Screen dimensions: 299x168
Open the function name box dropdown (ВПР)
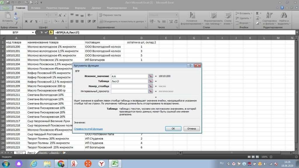click(36, 32)
